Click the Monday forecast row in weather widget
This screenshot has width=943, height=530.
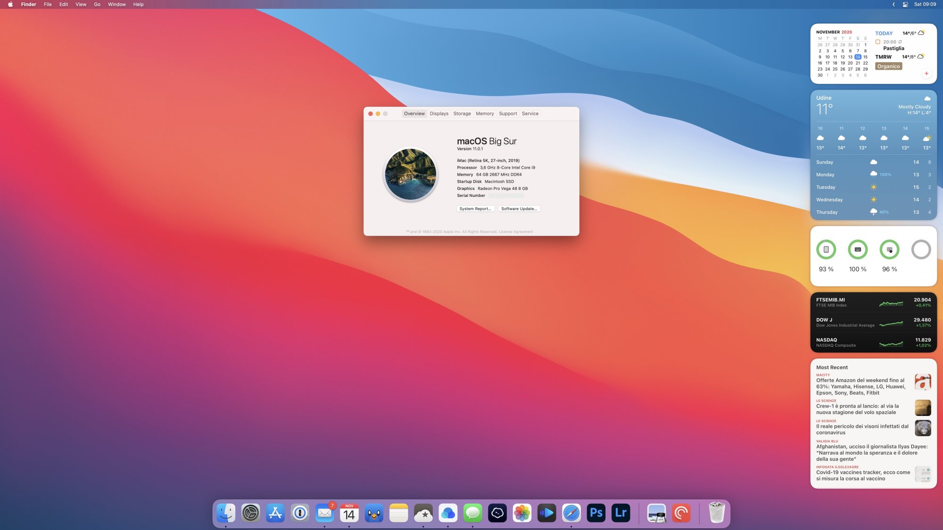click(873, 175)
